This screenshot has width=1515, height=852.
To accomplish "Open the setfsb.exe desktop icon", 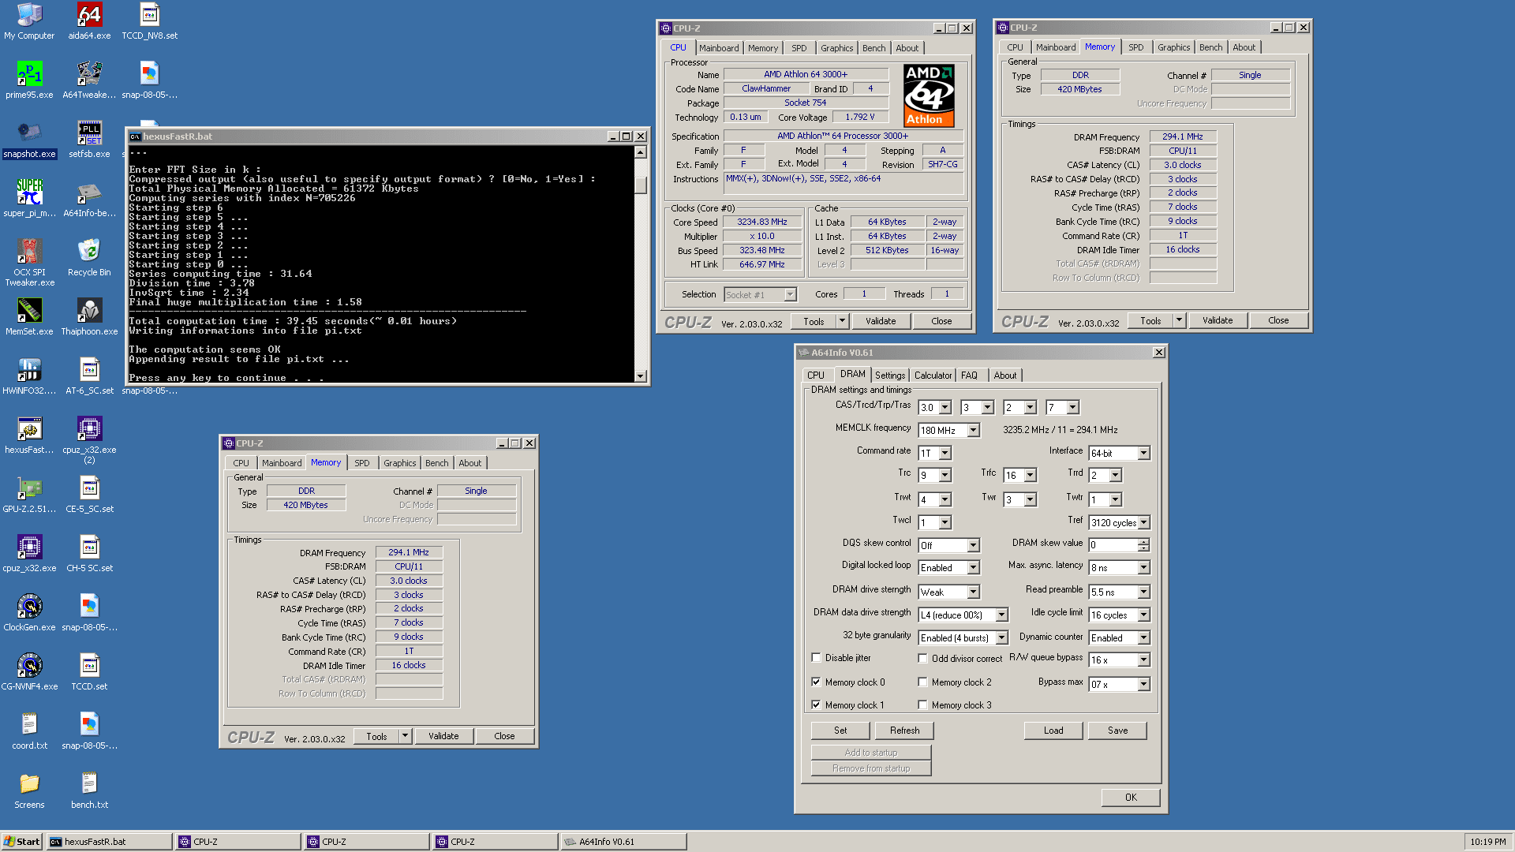I will [x=89, y=140].
